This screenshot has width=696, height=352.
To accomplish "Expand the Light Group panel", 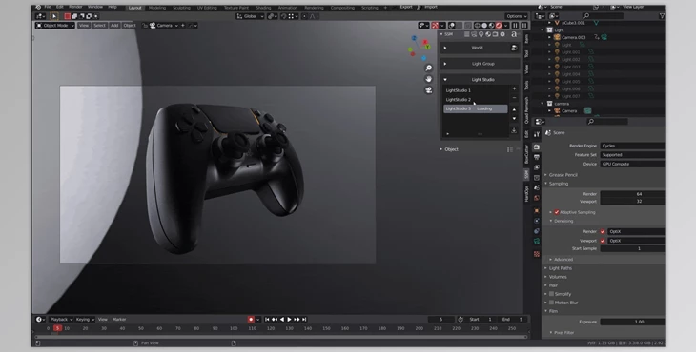I will click(x=445, y=64).
